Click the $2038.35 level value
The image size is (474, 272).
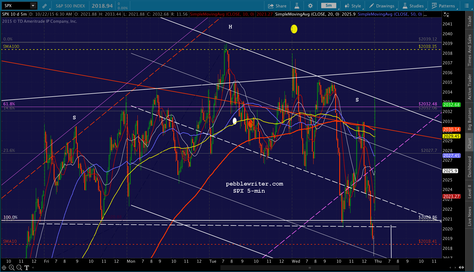click(x=428, y=47)
